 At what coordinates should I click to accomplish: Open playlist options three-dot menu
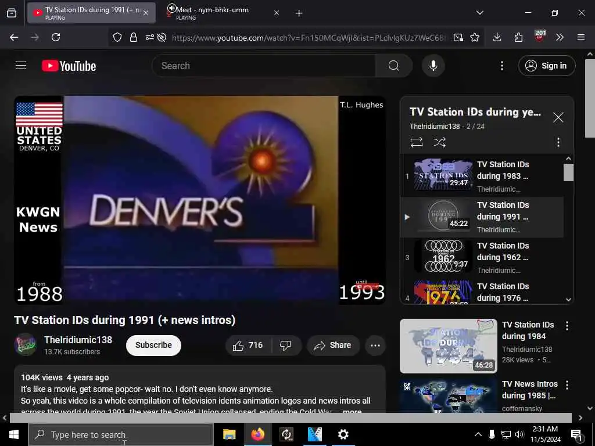[558, 143]
